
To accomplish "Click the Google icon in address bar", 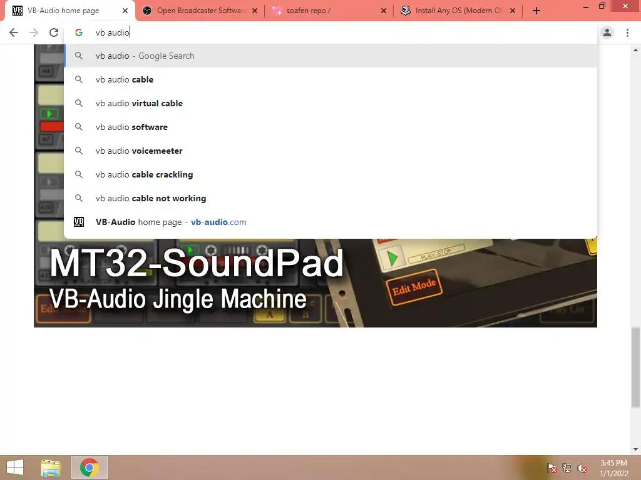I will tap(79, 32).
